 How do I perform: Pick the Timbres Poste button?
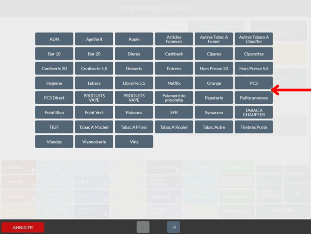tap(254, 127)
